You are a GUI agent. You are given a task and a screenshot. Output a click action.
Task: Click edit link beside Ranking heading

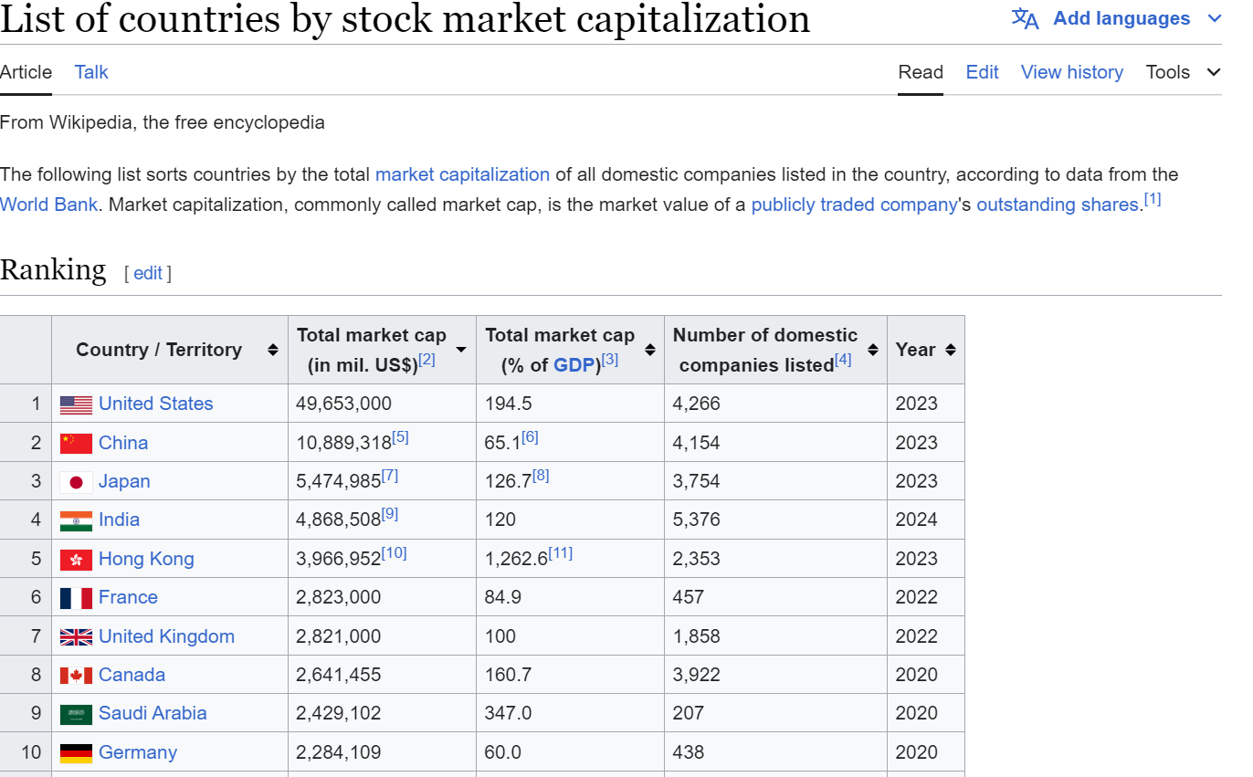(148, 273)
